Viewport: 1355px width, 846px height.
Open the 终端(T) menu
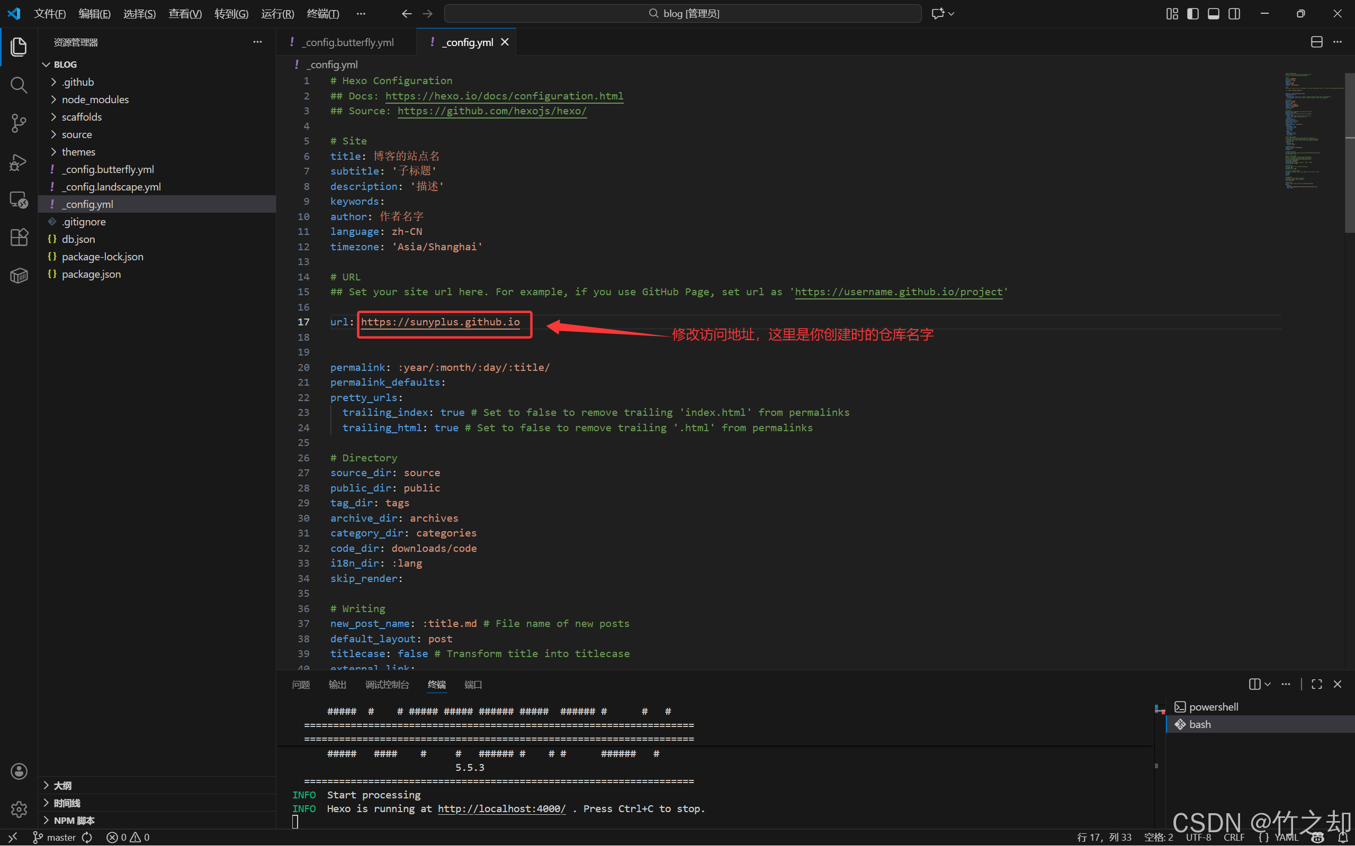tap(323, 13)
